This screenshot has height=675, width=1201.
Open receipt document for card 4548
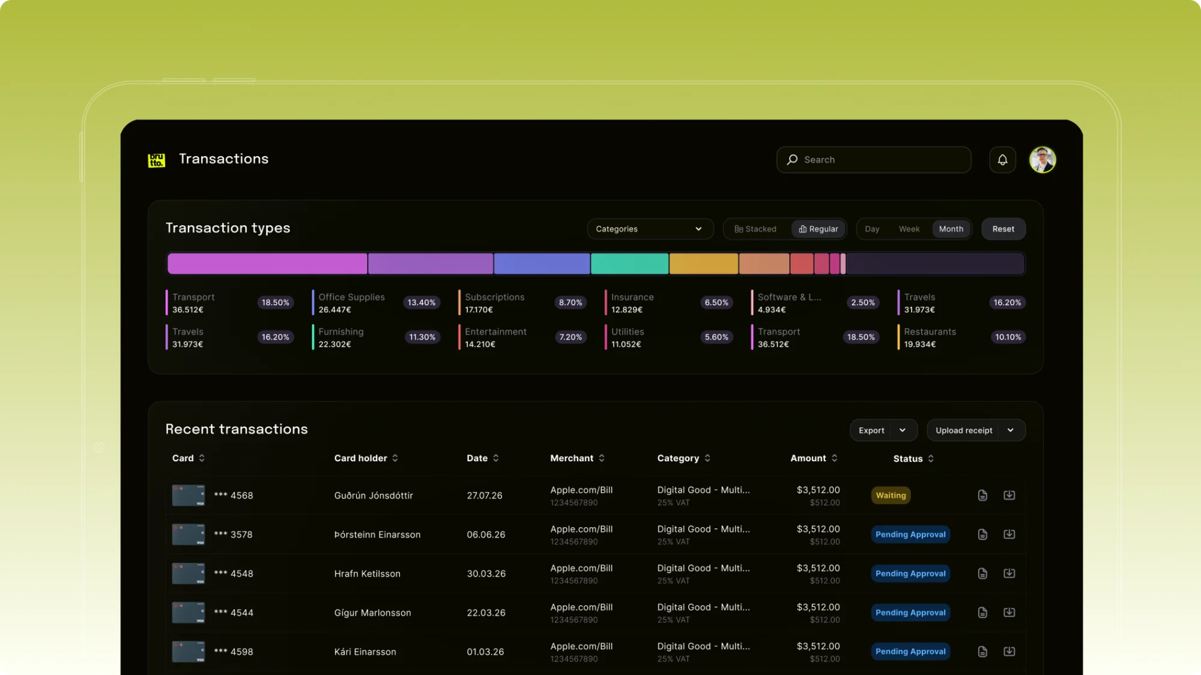(x=982, y=574)
